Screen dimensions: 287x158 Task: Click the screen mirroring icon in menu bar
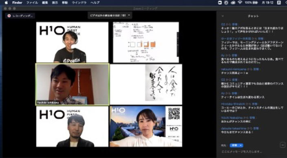point(220,2)
